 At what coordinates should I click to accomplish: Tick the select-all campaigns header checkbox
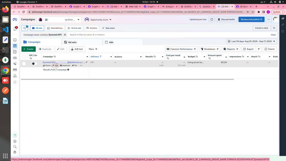tap(24, 57)
